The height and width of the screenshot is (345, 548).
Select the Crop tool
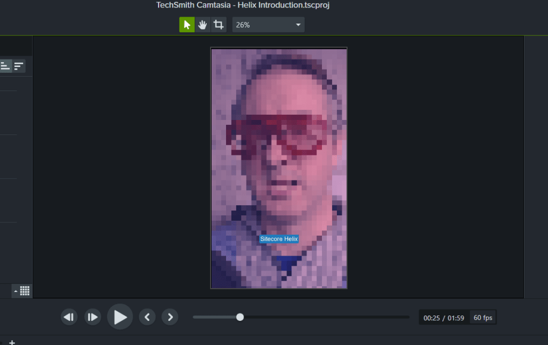[218, 24]
